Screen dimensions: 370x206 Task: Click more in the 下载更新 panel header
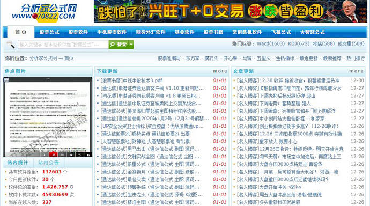click(x=220, y=71)
